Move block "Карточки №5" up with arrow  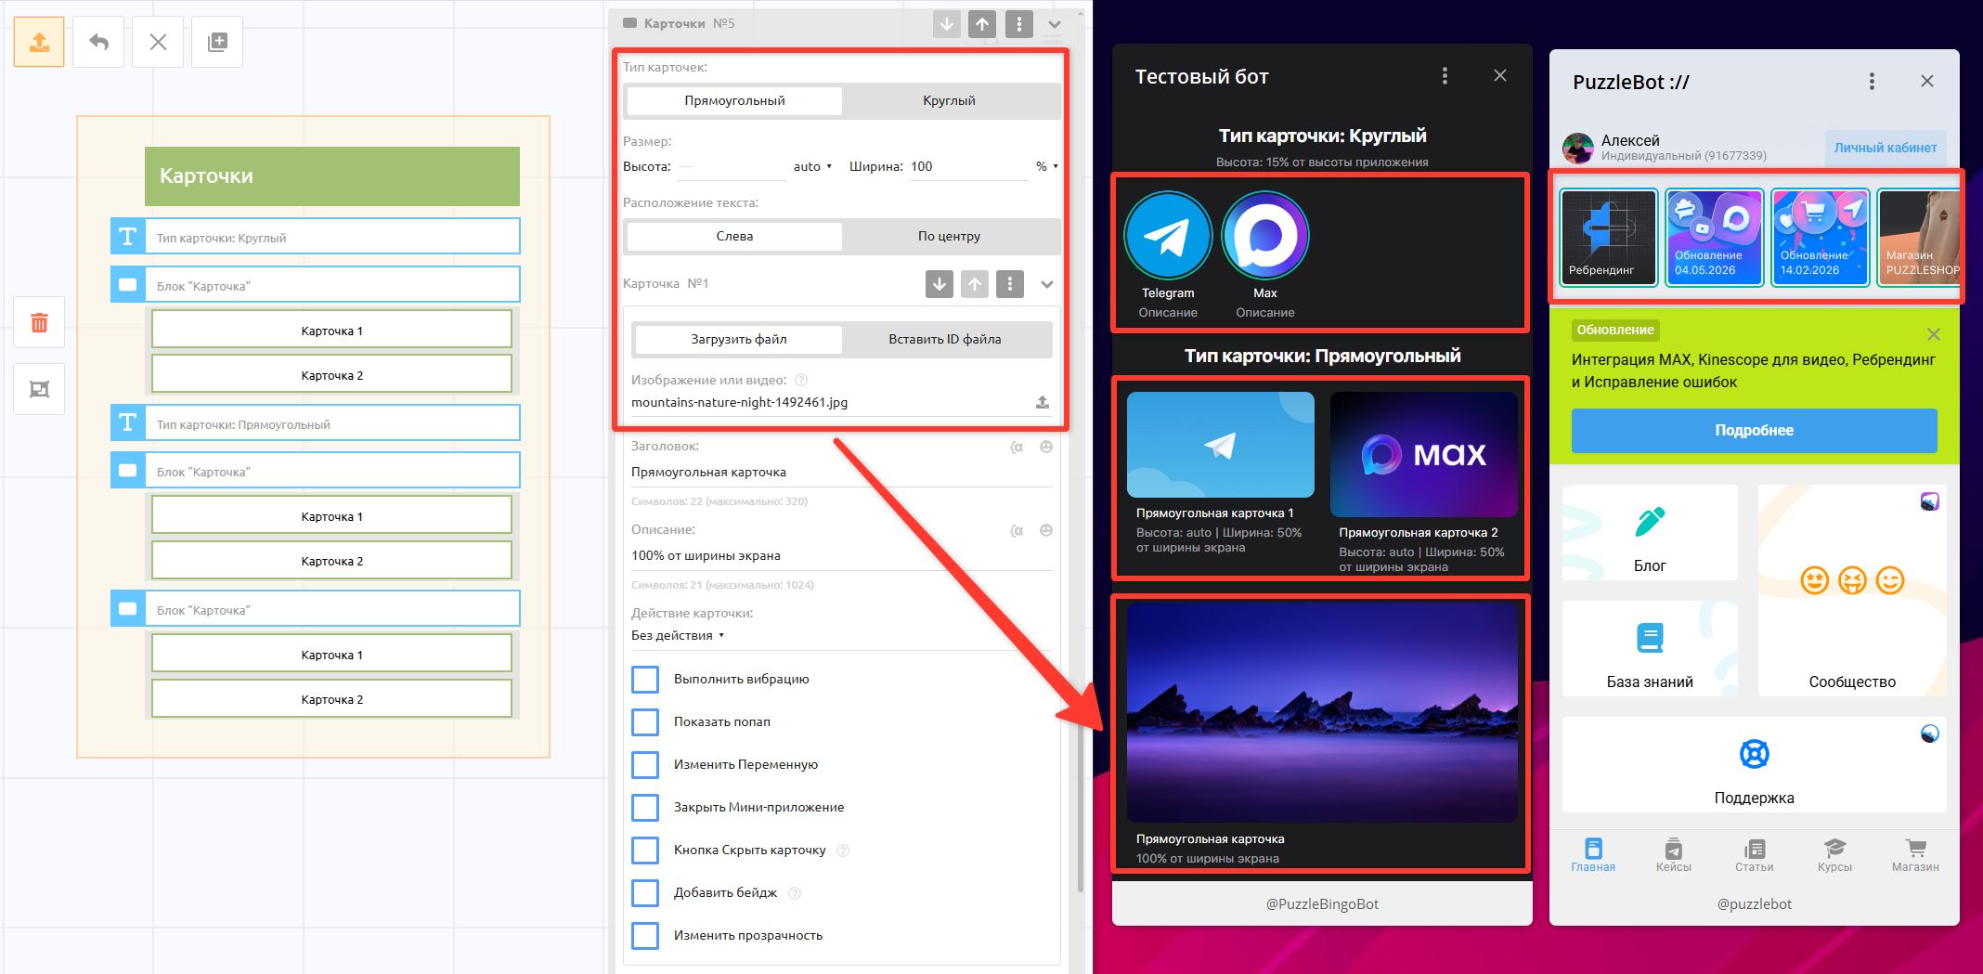pyautogui.click(x=982, y=24)
